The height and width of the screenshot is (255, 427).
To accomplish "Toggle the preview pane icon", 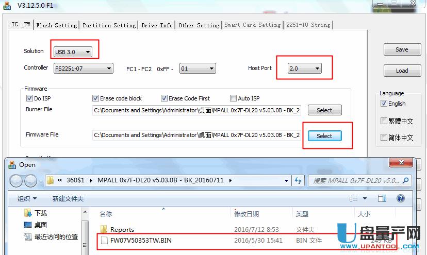I will (x=382, y=198).
